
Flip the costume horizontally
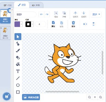(85, 24)
